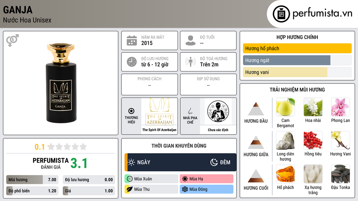Open the Phong Lan note image
This screenshot has width=358, height=201.
(341, 107)
